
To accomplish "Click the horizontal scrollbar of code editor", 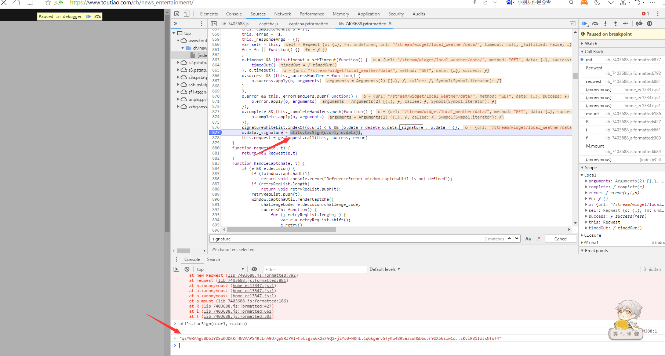I will [281, 229].
